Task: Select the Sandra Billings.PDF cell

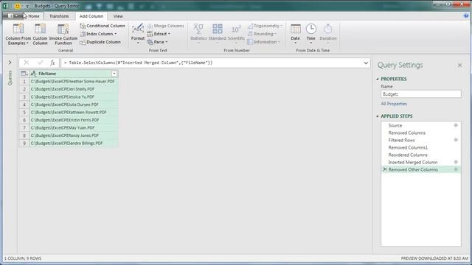Action: coord(74,144)
